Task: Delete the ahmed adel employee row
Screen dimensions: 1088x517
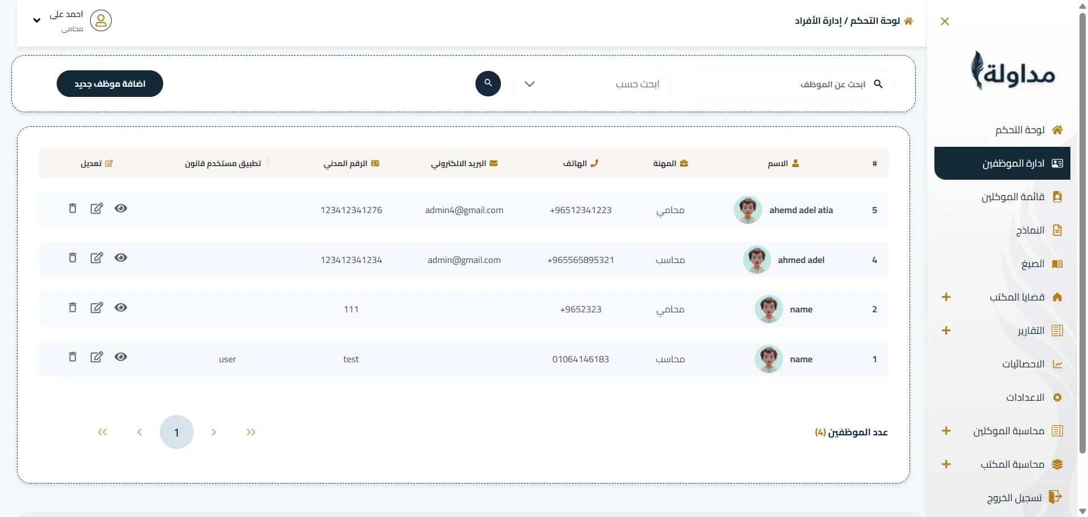Action: [x=73, y=257]
